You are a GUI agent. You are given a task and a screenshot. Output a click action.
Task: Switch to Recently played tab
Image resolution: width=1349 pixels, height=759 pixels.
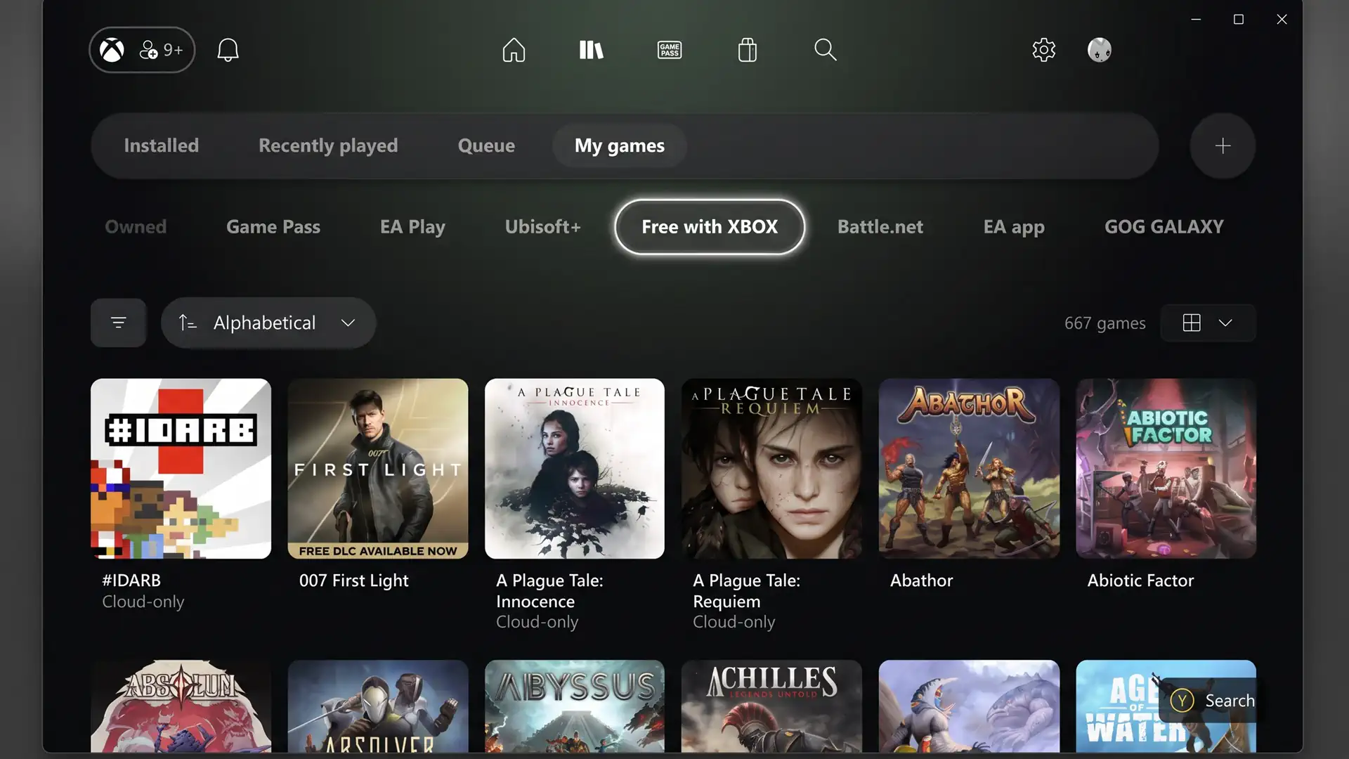(328, 145)
